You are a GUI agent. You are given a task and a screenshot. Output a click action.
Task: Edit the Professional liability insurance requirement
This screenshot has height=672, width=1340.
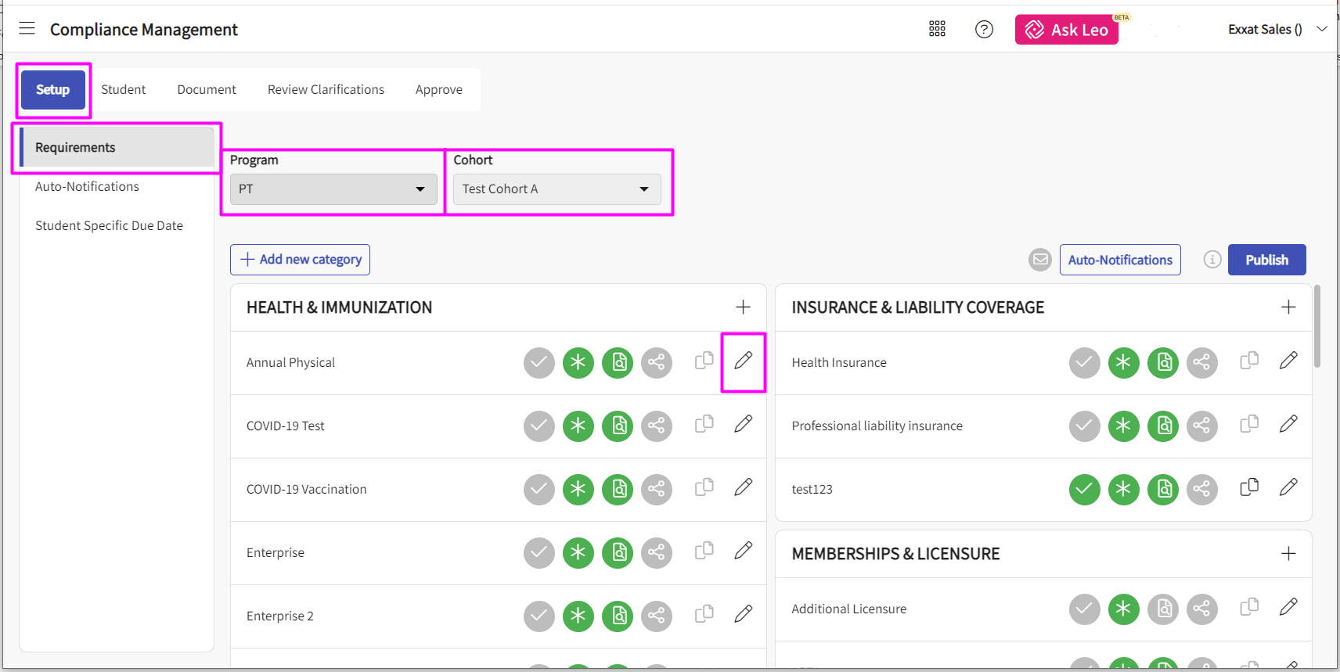tap(1288, 424)
